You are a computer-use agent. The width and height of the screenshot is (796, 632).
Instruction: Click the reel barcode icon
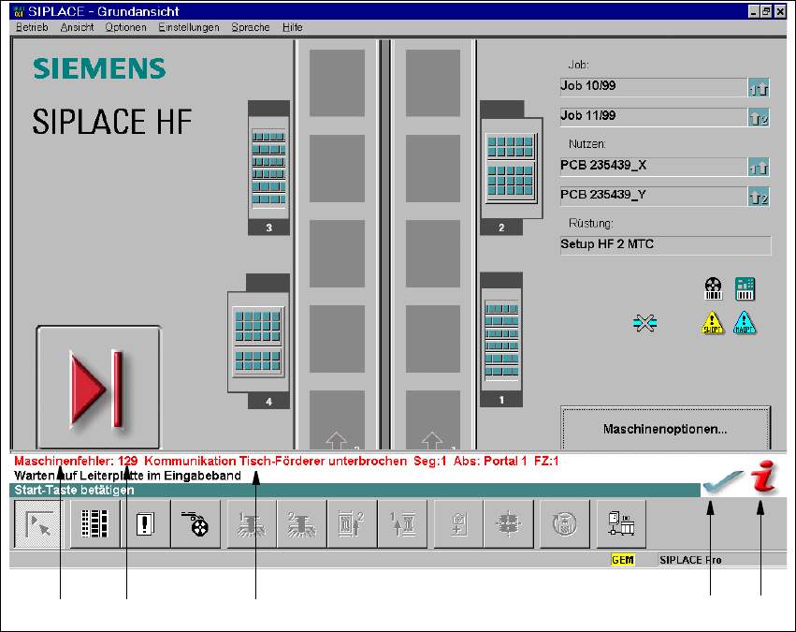pos(714,288)
